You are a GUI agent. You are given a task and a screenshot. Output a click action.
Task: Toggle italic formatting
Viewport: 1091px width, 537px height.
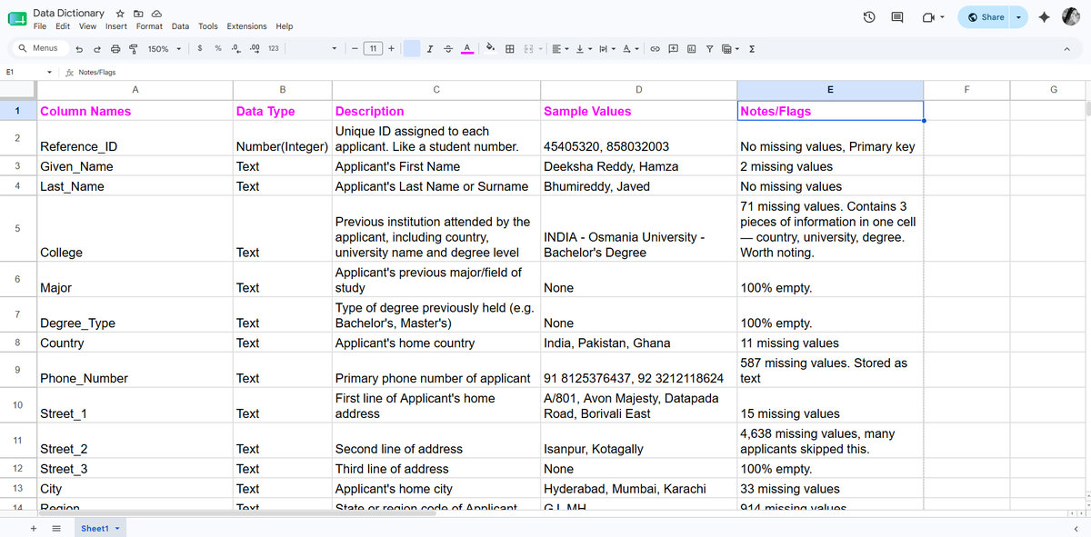click(430, 49)
